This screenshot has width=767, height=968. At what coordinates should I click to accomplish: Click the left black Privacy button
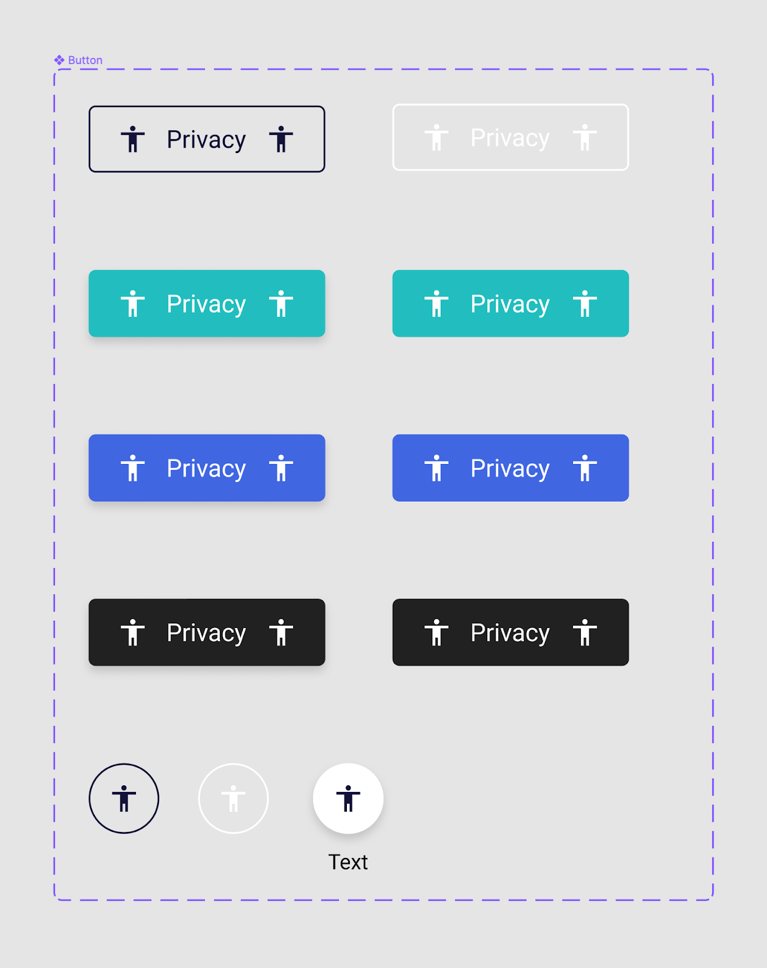[207, 633]
